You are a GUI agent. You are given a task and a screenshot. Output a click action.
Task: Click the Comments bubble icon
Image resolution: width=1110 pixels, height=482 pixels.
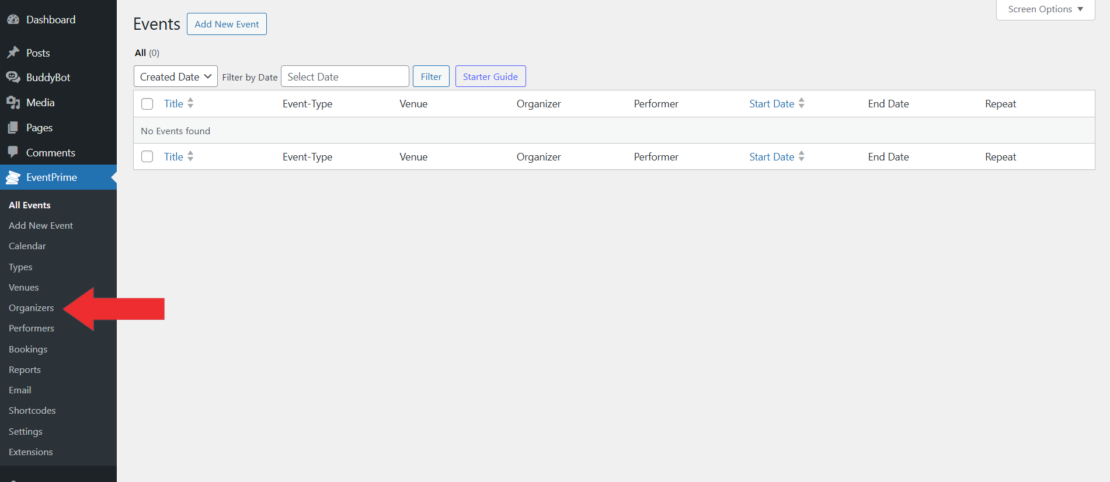pos(13,152)
